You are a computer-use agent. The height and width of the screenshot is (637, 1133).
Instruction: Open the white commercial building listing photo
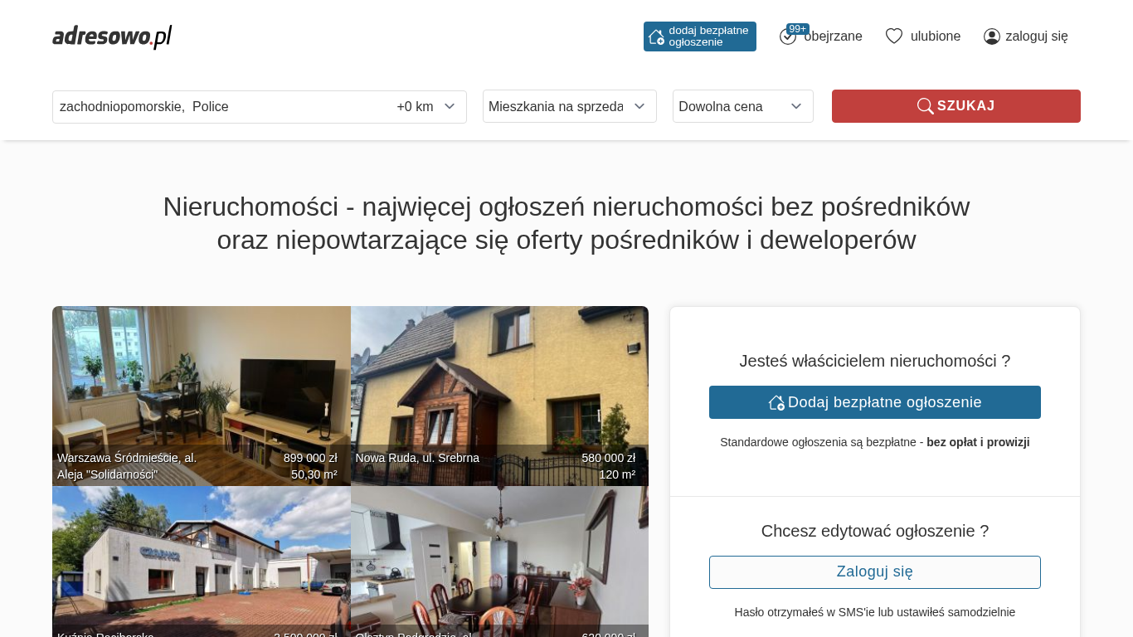(x=201, y=556)
